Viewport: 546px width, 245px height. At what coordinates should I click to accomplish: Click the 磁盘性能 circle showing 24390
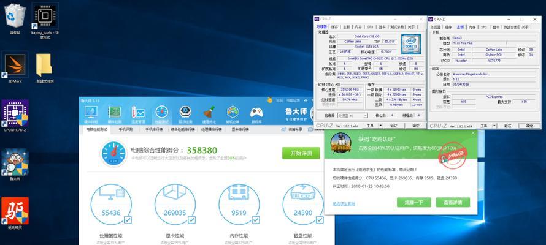coord(303,204)
